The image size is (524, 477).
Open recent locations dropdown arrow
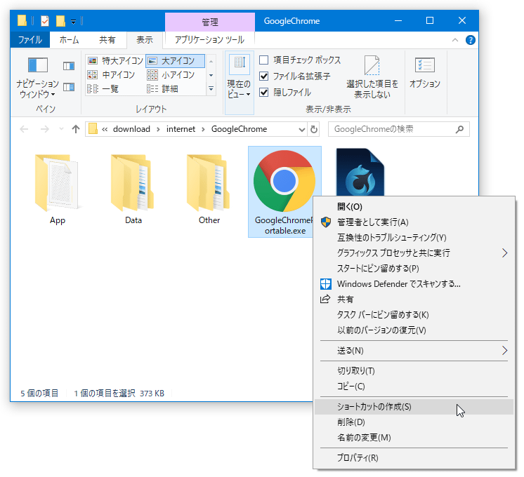pyautogui.click(x=61, y=129)
